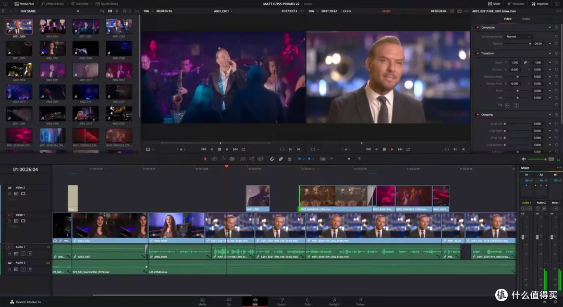
Task: Open the Effects Library panel
Action: [x=53, y=4]
